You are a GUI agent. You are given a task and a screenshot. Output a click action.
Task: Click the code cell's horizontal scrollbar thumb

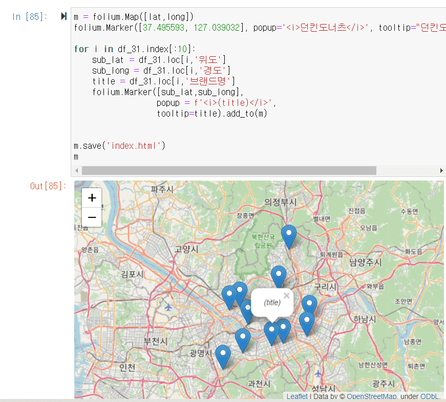pos(229,170)
